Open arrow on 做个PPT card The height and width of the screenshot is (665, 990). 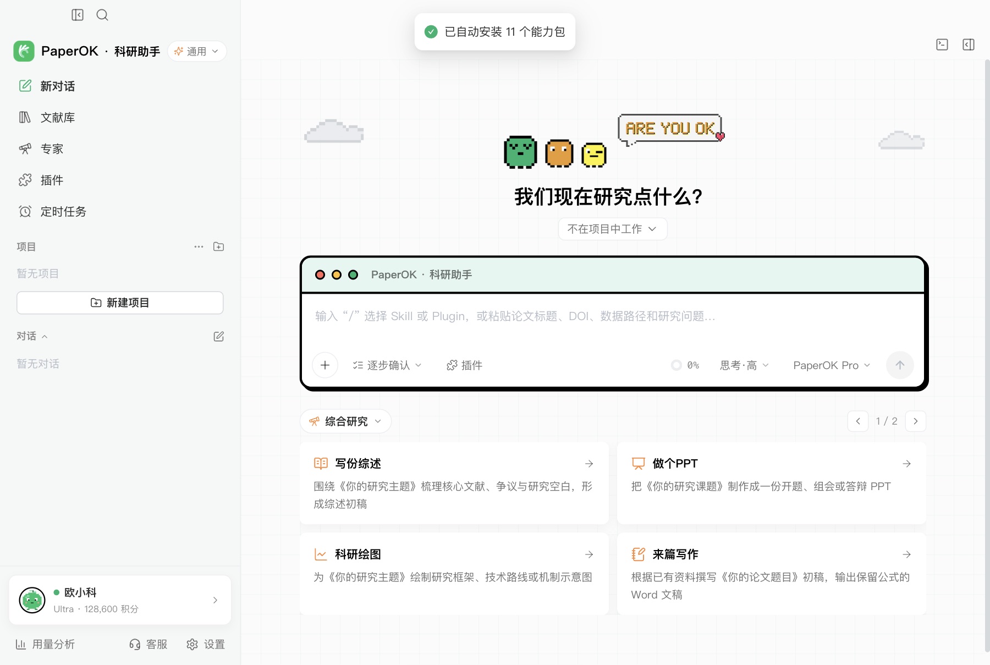[907, 464]
